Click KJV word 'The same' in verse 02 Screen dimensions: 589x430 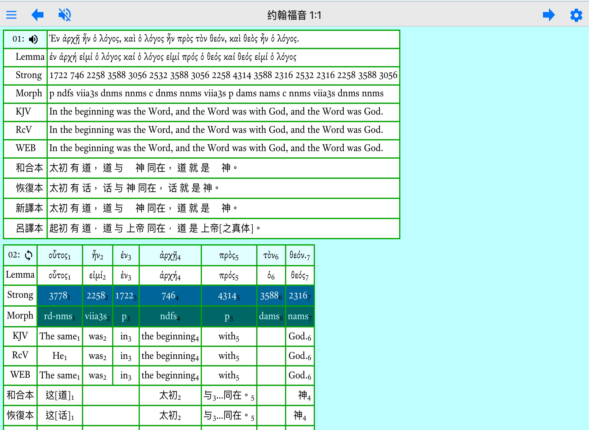[x=60, y=336]
